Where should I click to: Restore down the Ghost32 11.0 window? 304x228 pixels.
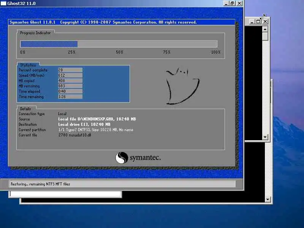point(232,3)
